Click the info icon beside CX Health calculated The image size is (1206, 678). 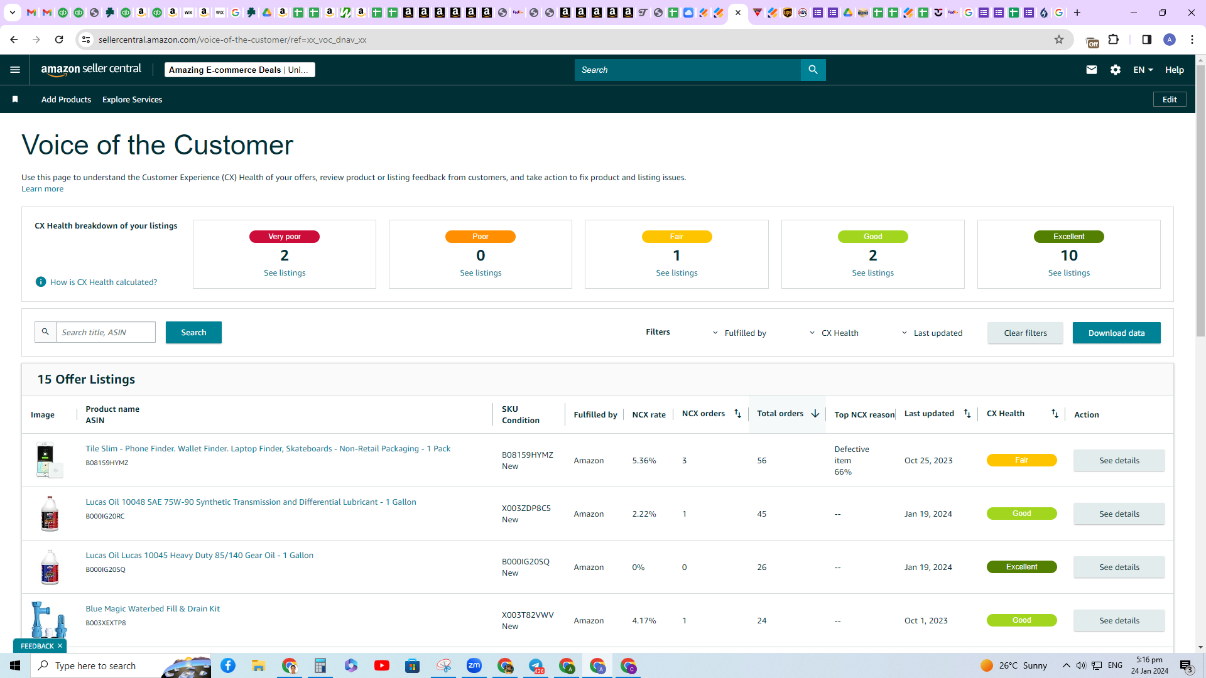pos(41,282)
